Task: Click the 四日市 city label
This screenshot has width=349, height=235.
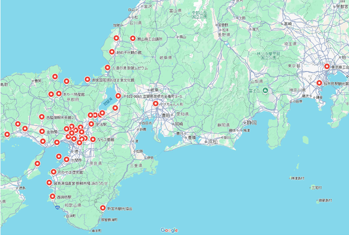Action: tap(147, 123)
